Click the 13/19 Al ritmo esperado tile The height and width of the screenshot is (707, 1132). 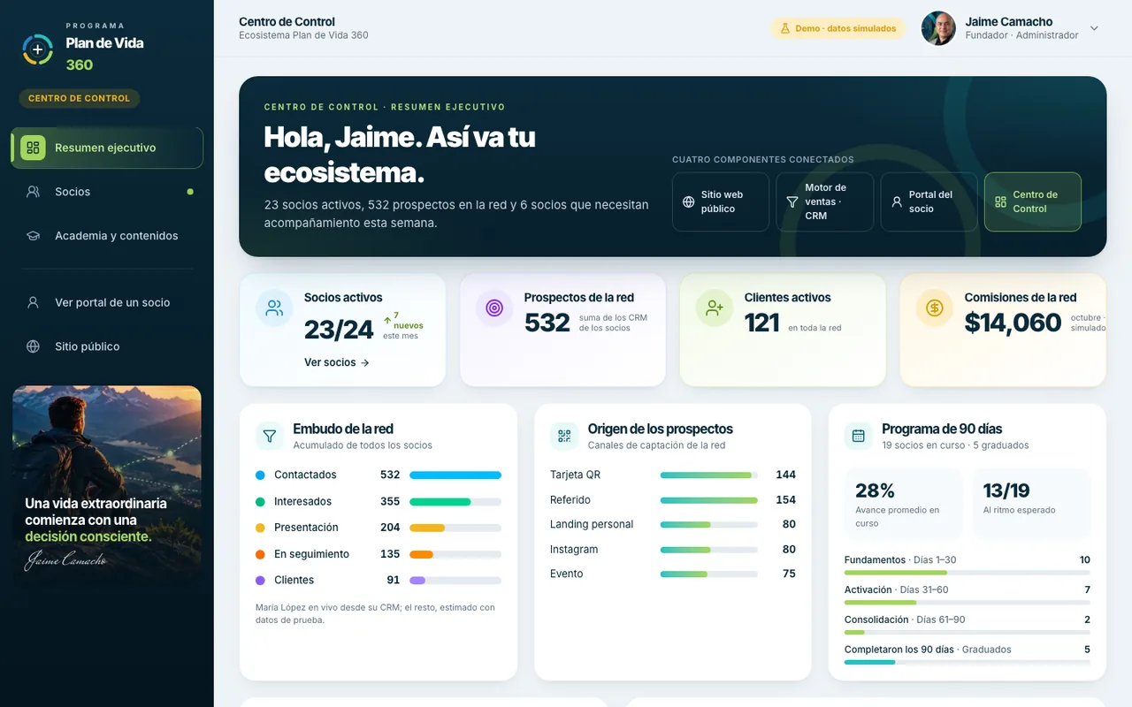coord(1031,504)
